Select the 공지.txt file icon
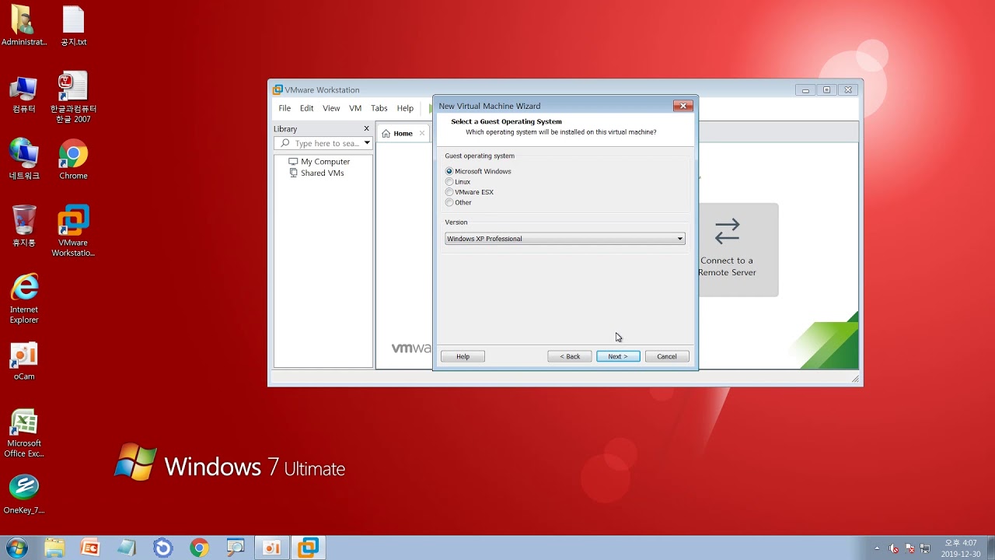The height and width of the screenshot is (560, 995). coord(73,26)
